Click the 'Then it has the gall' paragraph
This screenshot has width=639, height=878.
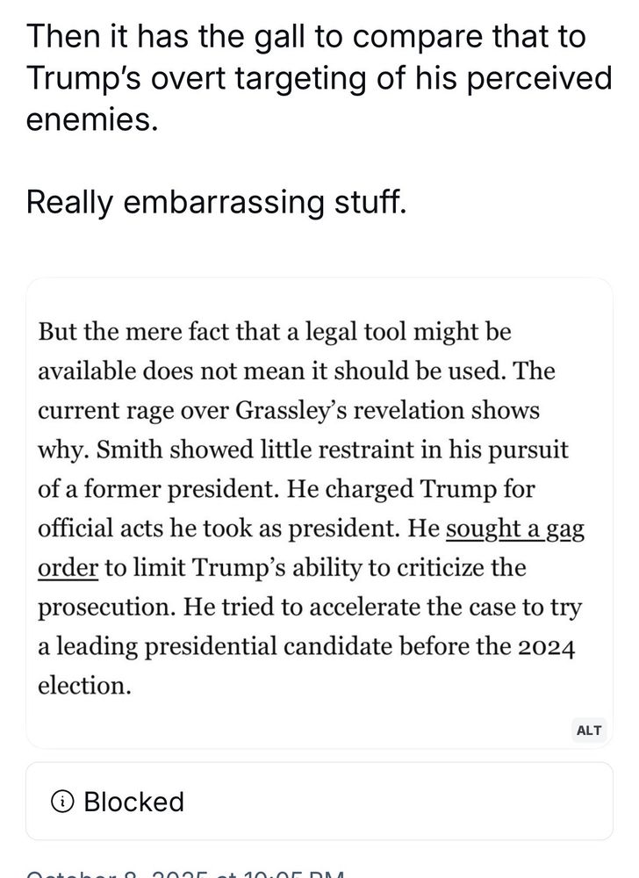point(319,77)
